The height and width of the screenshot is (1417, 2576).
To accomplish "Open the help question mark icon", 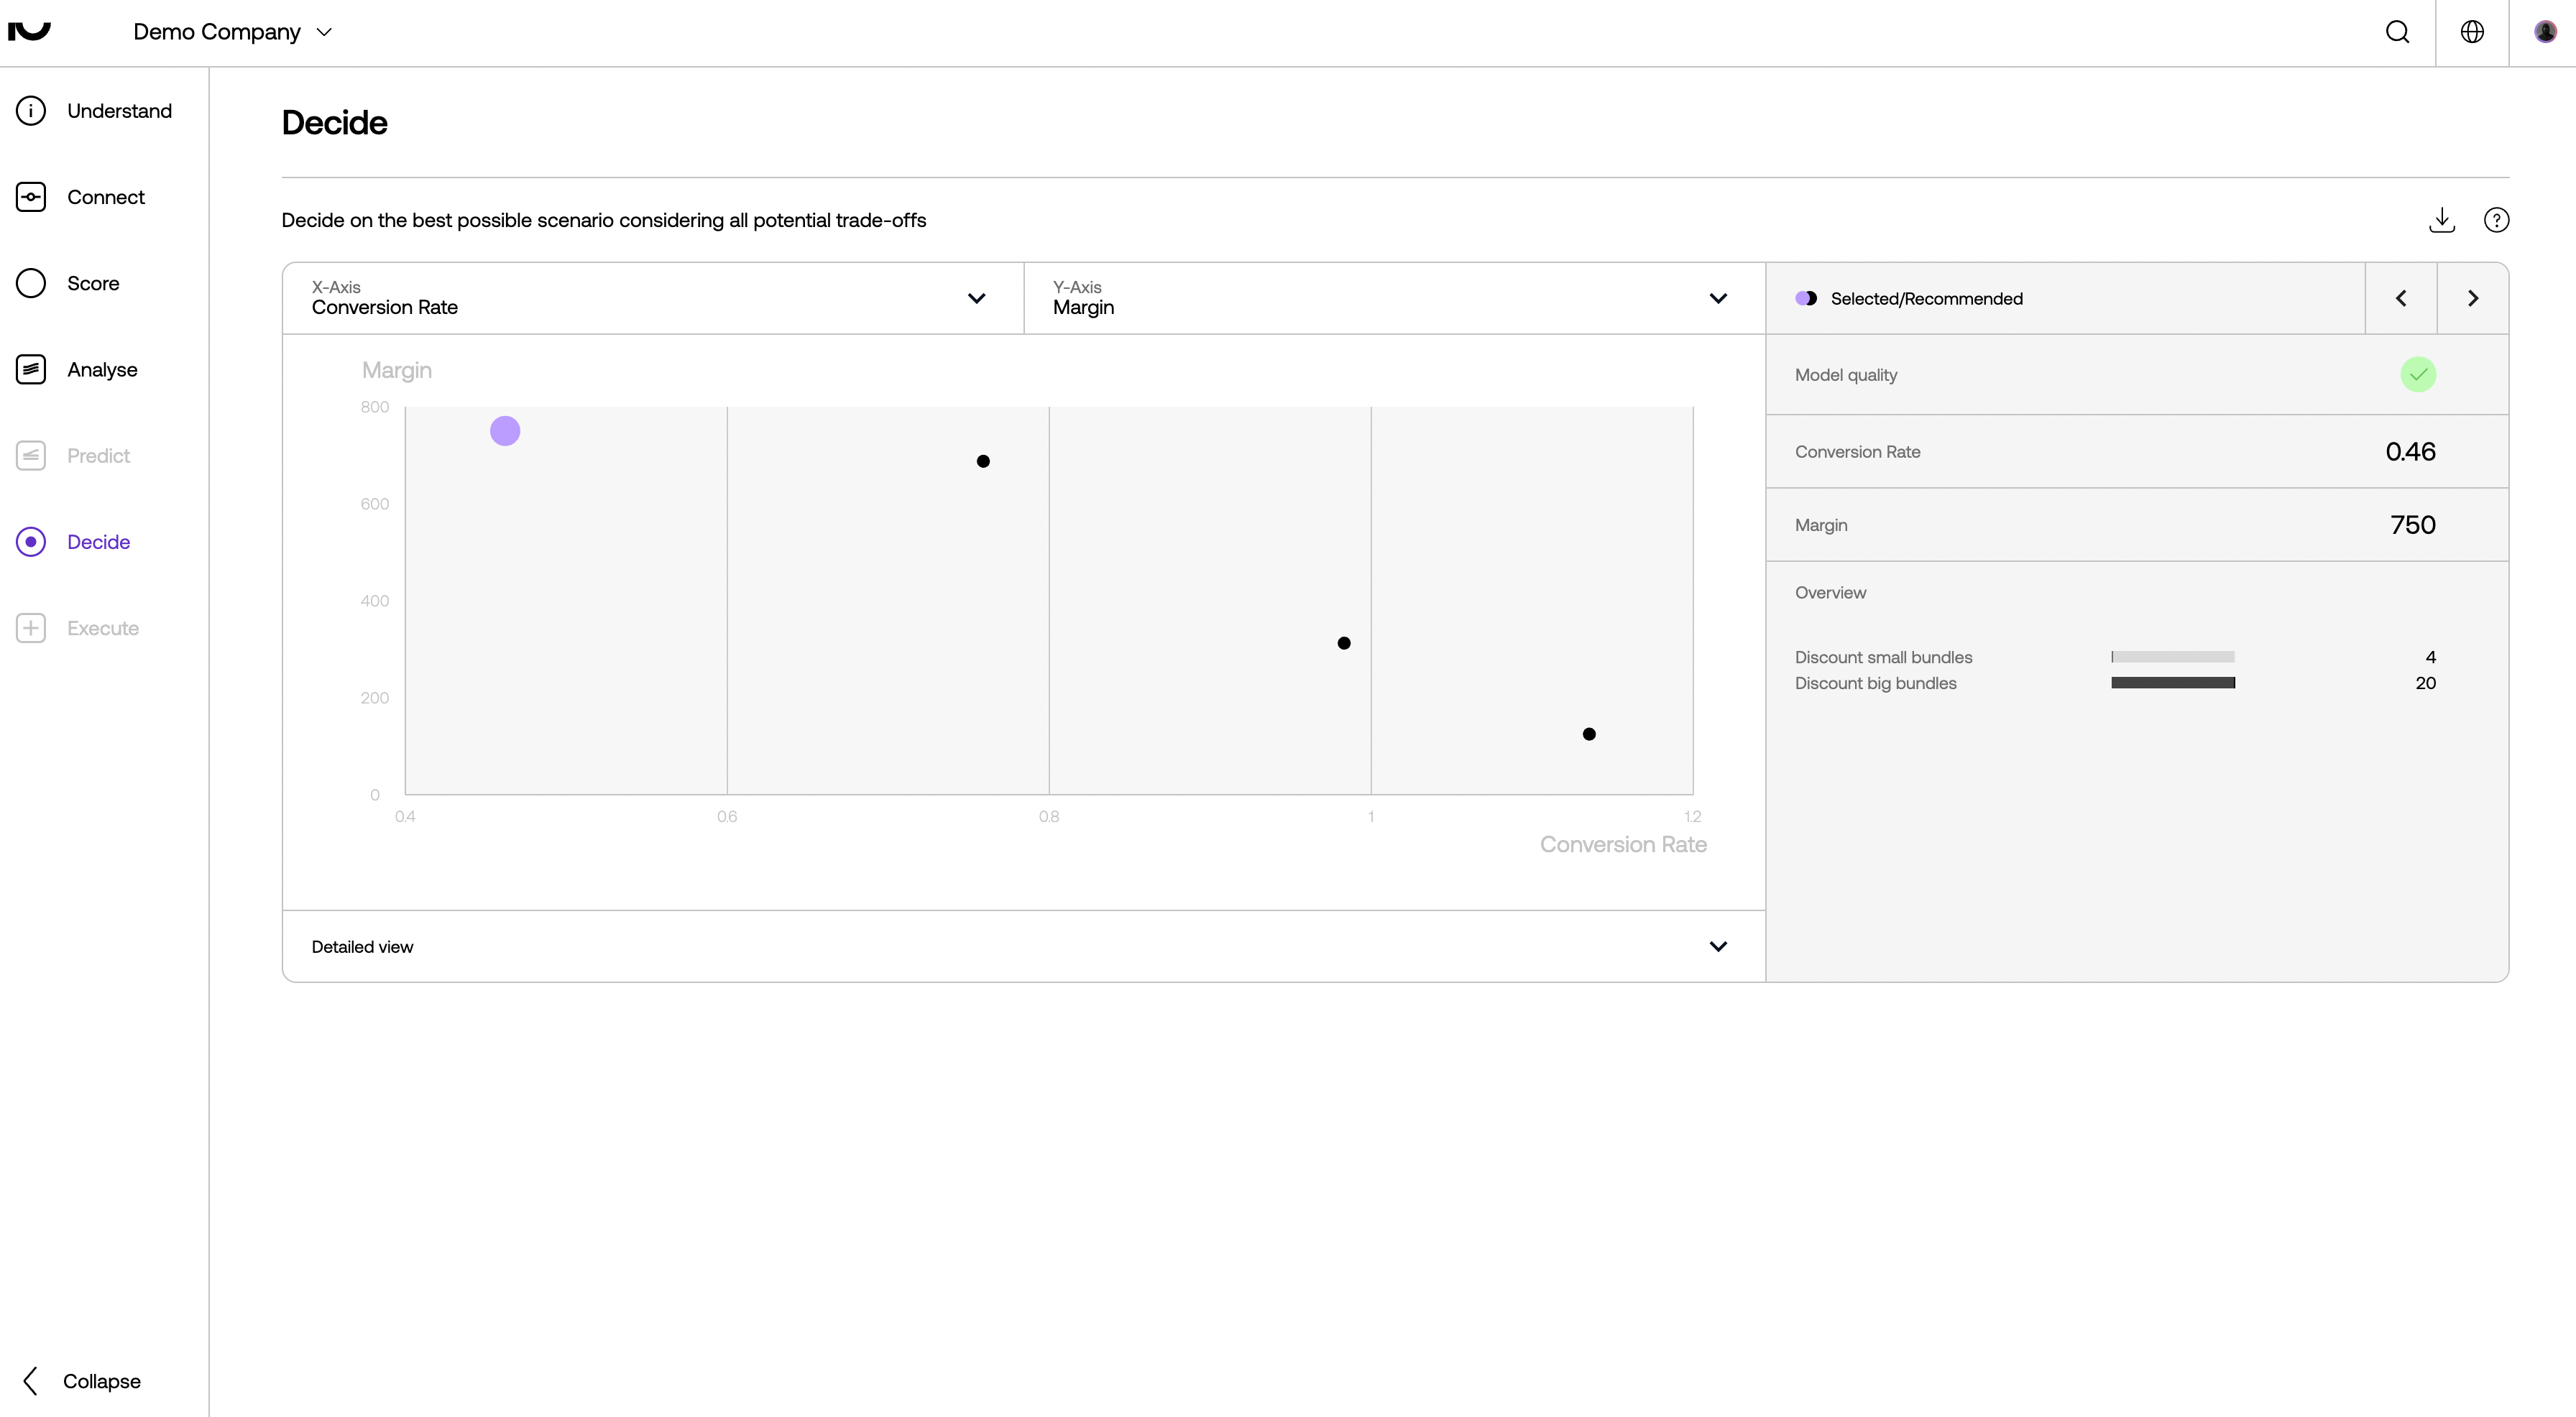I will click(2496, 220).
